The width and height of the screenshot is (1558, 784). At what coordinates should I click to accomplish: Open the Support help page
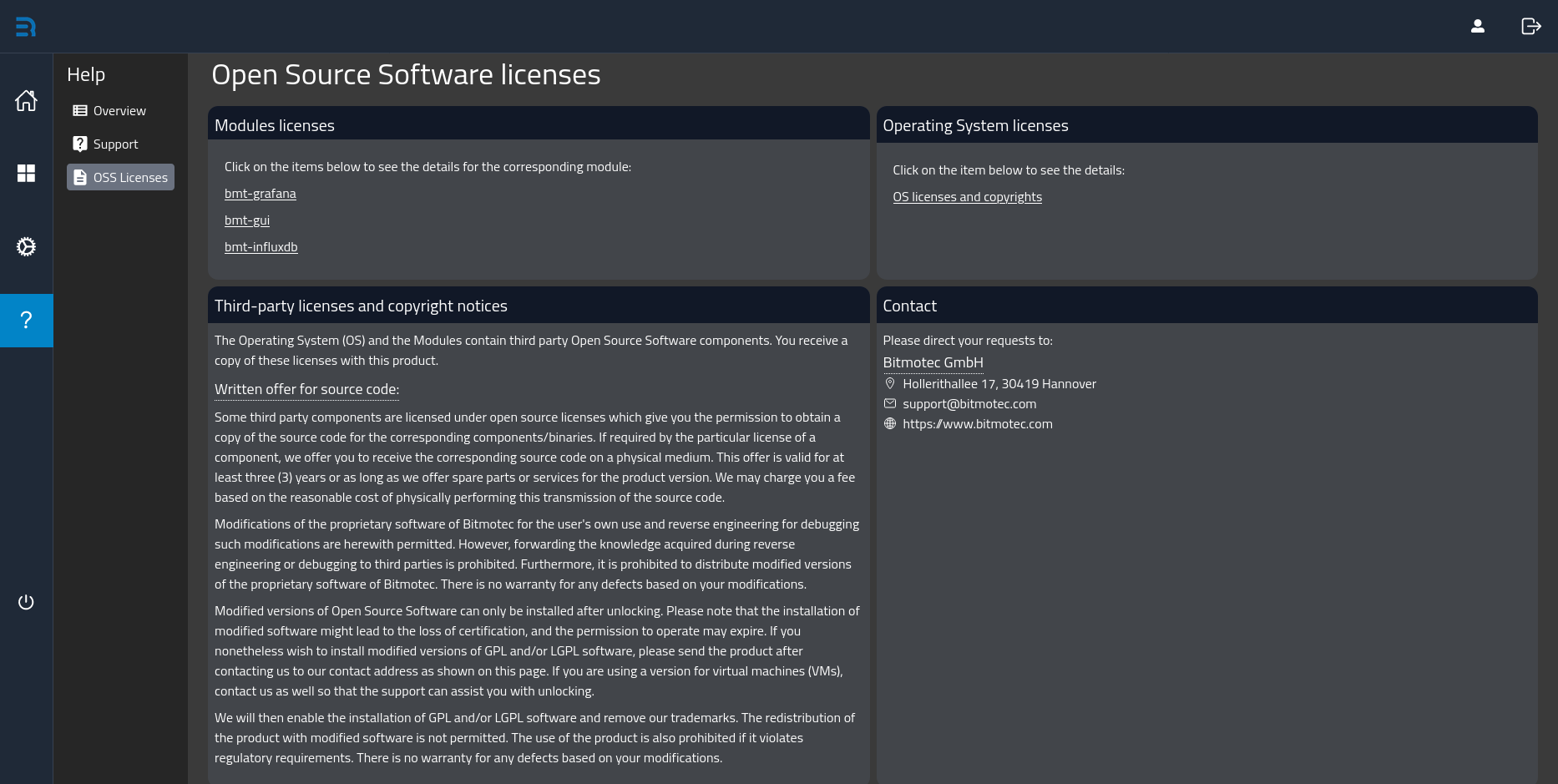tap(120, 144)
